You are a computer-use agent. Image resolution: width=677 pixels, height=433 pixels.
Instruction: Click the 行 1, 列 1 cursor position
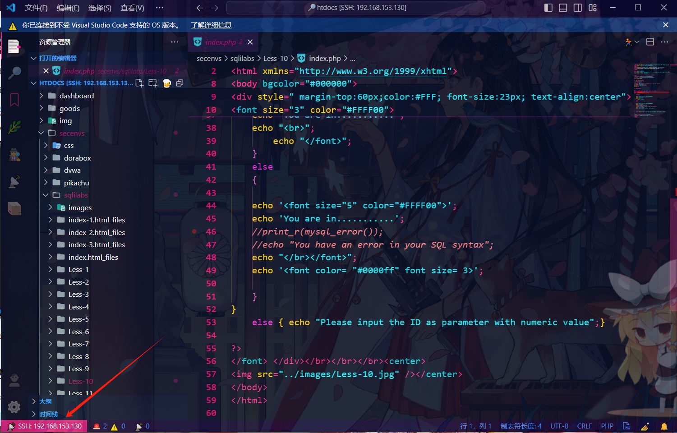point(476,426)
